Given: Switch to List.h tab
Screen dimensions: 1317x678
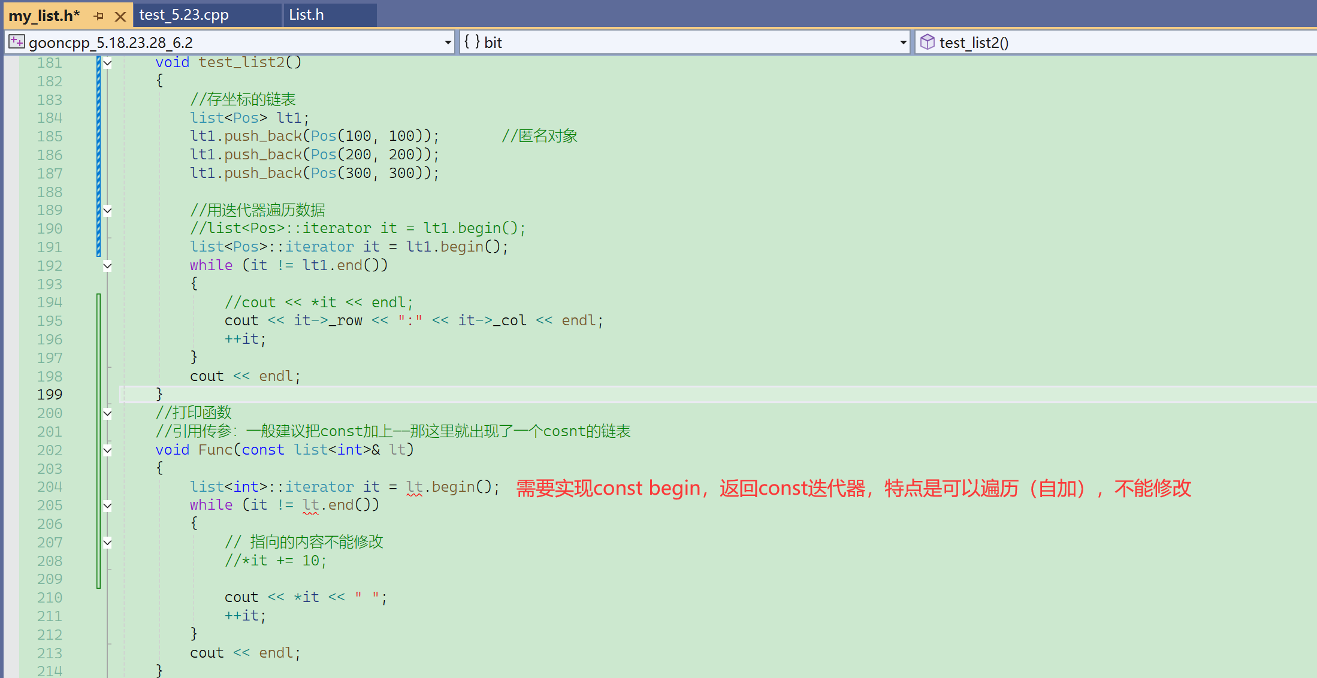Looking at the screenshot, I should pyautogui.click(x=306, y=15).
